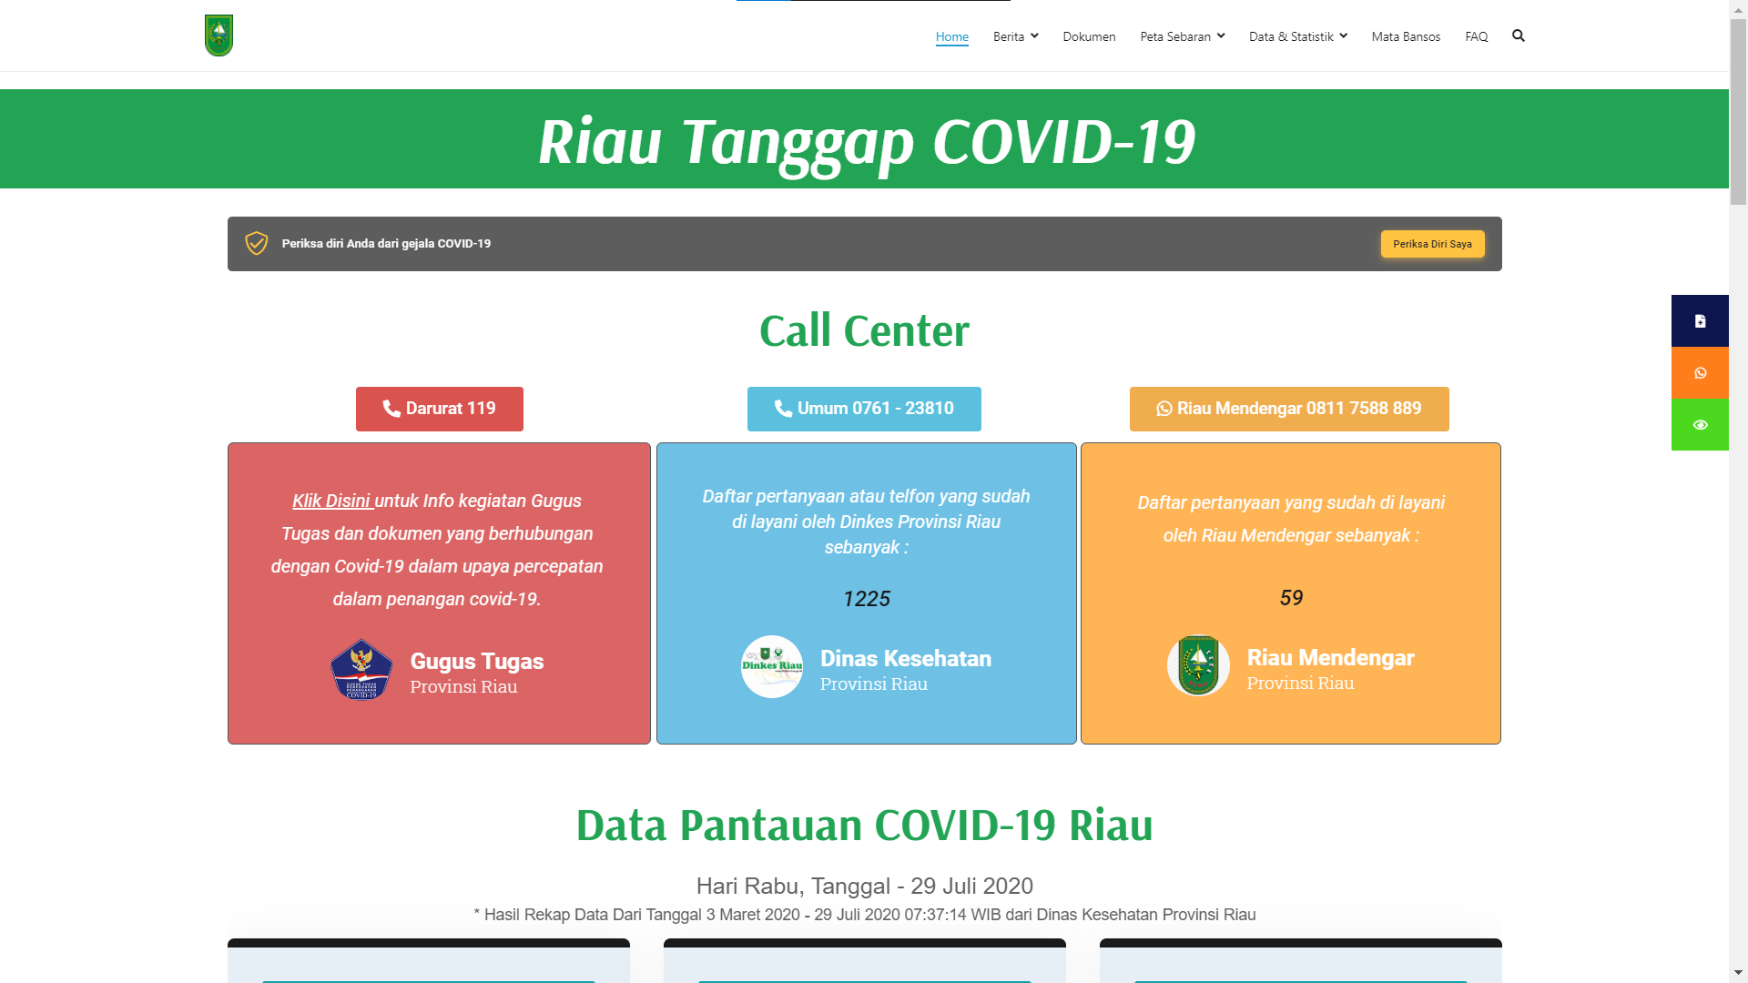Screen dimensions: 1748x983
Task: Open the search magnifier icon
Action: click(x=1518, y=35)
